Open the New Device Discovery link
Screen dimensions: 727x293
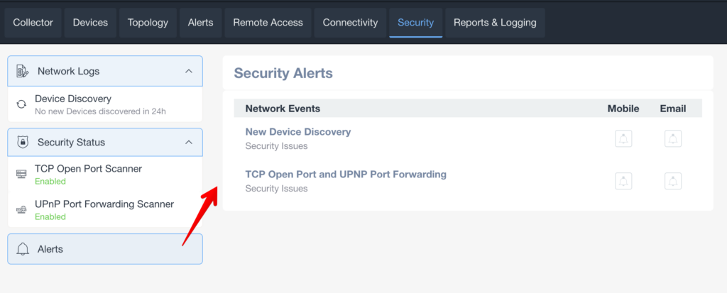(298, 132)
